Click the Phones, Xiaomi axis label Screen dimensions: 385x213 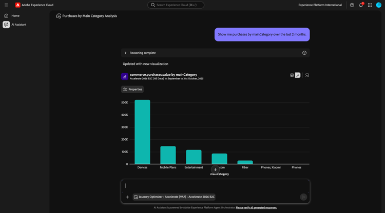[x=271, y=167]
